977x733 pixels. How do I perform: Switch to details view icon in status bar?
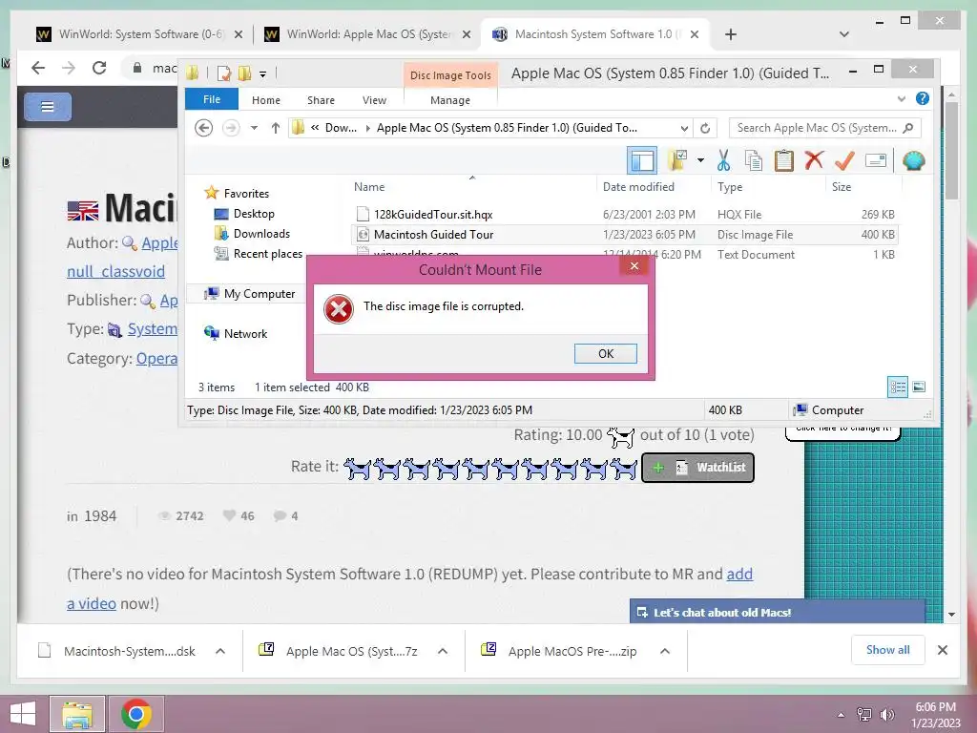pos(897,387)
